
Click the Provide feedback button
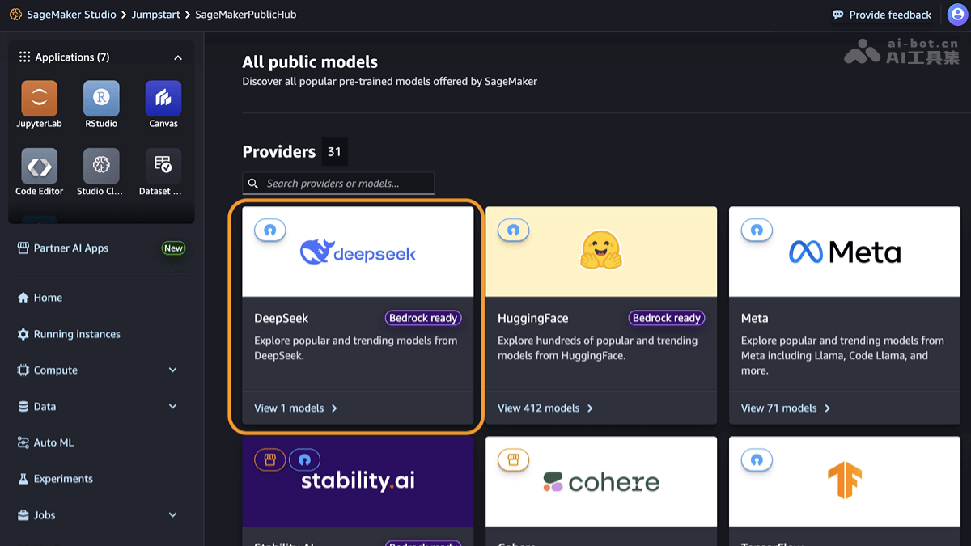[x=882, y=15]
